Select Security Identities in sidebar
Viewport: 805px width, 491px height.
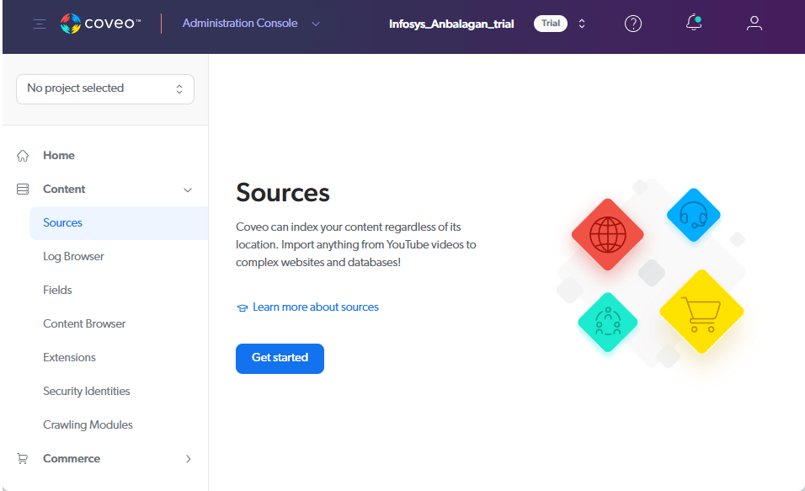(x=87, y=392)
